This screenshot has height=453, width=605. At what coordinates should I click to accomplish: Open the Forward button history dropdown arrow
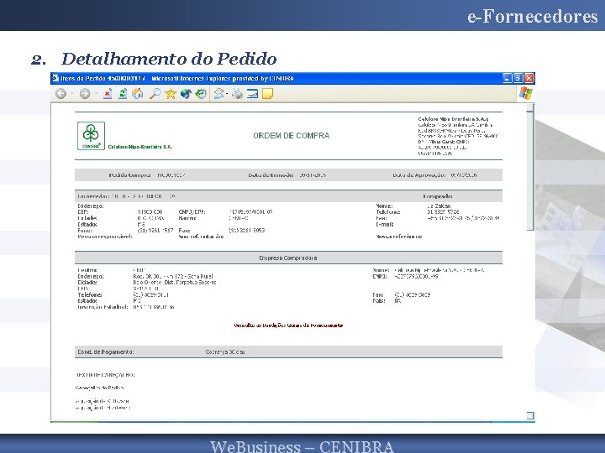coord(96,94)
